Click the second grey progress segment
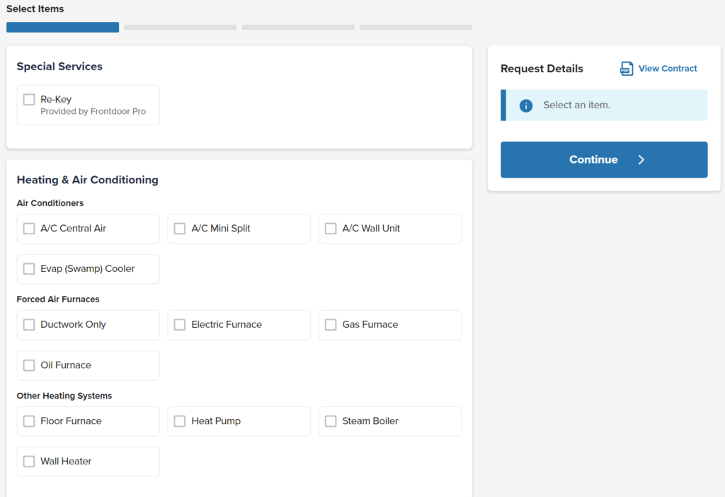 coord(179,26)
